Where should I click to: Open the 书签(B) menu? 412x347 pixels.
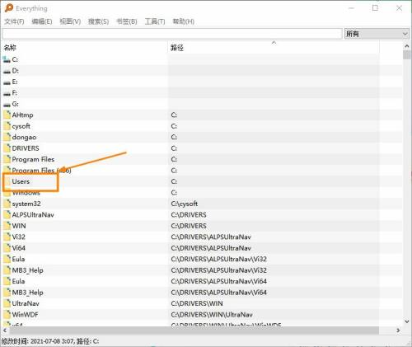tap(127, 21)
